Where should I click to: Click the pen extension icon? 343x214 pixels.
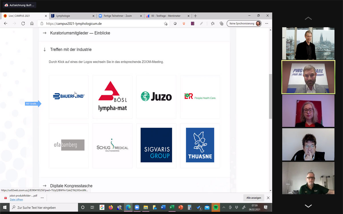pyautogui.click(x=201, y=23)
